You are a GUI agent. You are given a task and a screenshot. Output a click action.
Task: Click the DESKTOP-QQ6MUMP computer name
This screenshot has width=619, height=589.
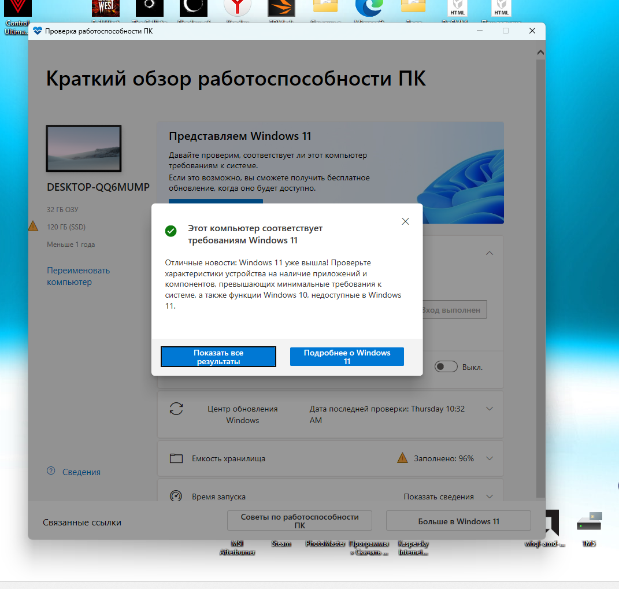click(98, 187)
